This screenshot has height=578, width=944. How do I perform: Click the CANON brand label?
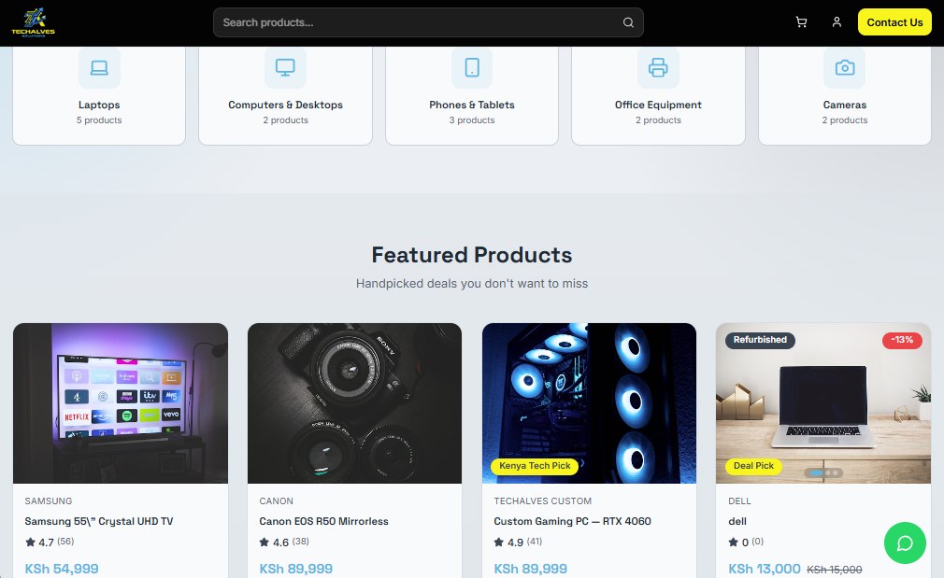(x=277, y=501)
